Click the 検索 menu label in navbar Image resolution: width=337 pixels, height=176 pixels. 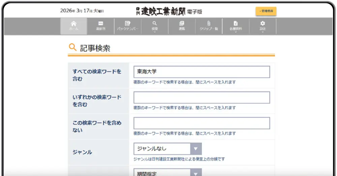point(155,29)
